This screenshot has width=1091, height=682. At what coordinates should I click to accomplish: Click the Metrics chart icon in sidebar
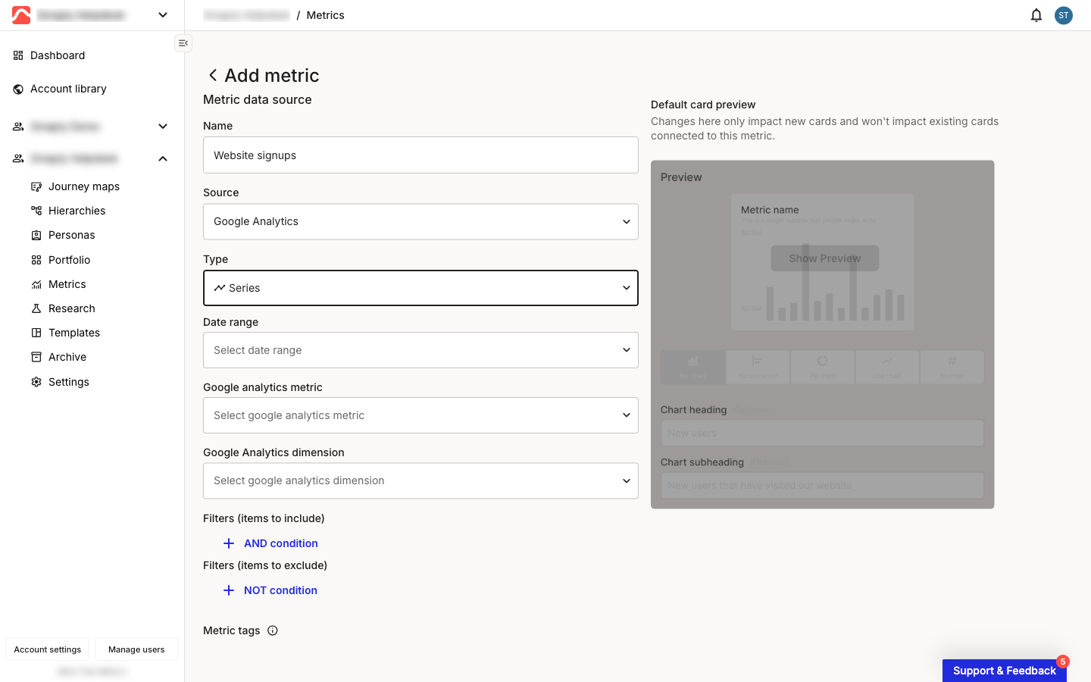point(36,284)
